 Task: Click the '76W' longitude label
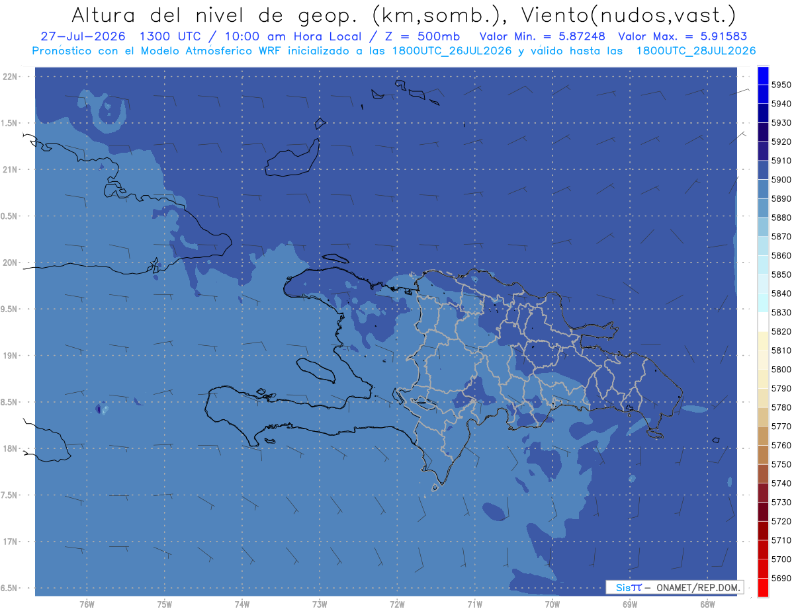tap(87, 604)
